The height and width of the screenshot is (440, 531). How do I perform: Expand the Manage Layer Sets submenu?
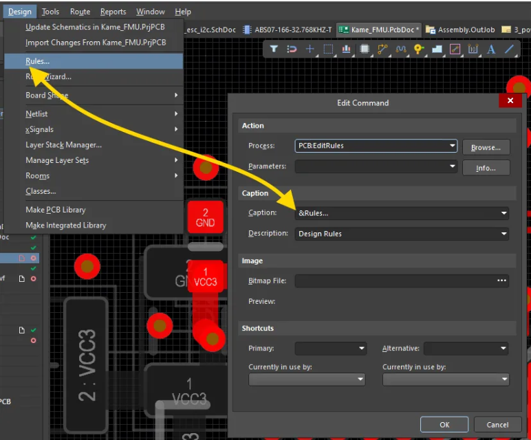click(94, 160)
